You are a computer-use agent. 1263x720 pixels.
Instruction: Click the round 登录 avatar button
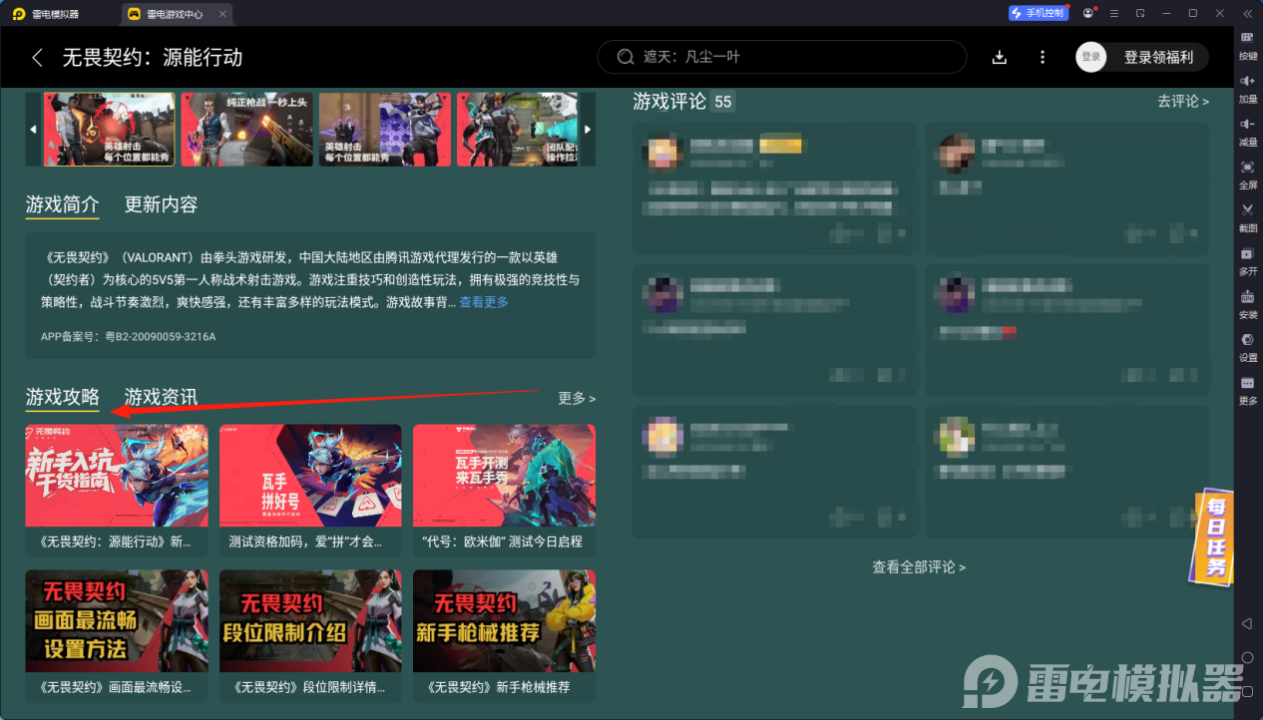1091,57
